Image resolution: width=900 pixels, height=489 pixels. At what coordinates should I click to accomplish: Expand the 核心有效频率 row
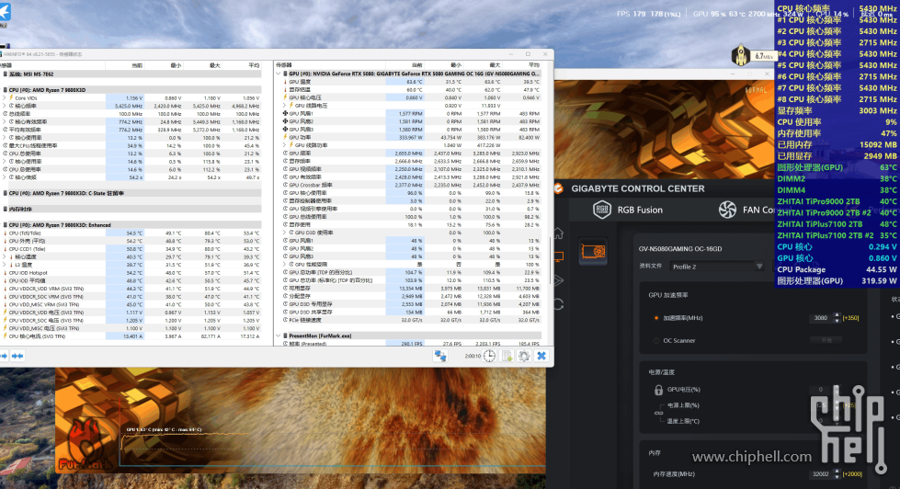pyautogui.click(x=5, y=121)
